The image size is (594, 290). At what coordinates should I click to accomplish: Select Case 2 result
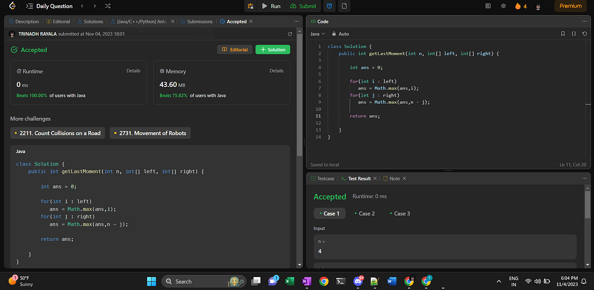365,213
